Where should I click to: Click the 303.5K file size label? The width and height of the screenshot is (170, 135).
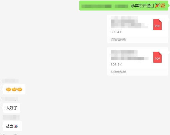[x=116, y=65]
